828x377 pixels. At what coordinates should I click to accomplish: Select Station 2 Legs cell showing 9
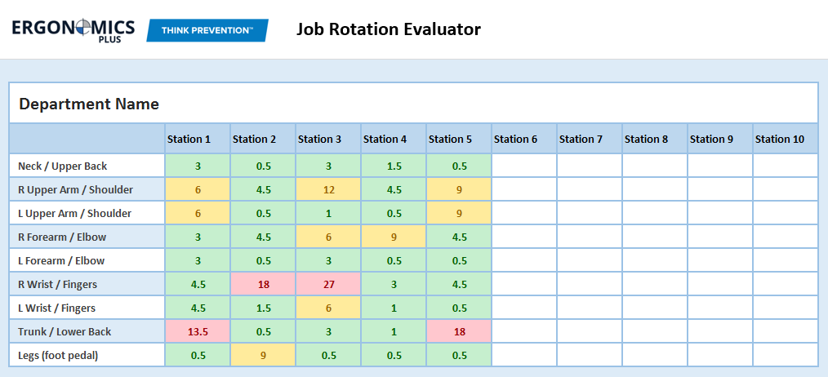(263, 355)
